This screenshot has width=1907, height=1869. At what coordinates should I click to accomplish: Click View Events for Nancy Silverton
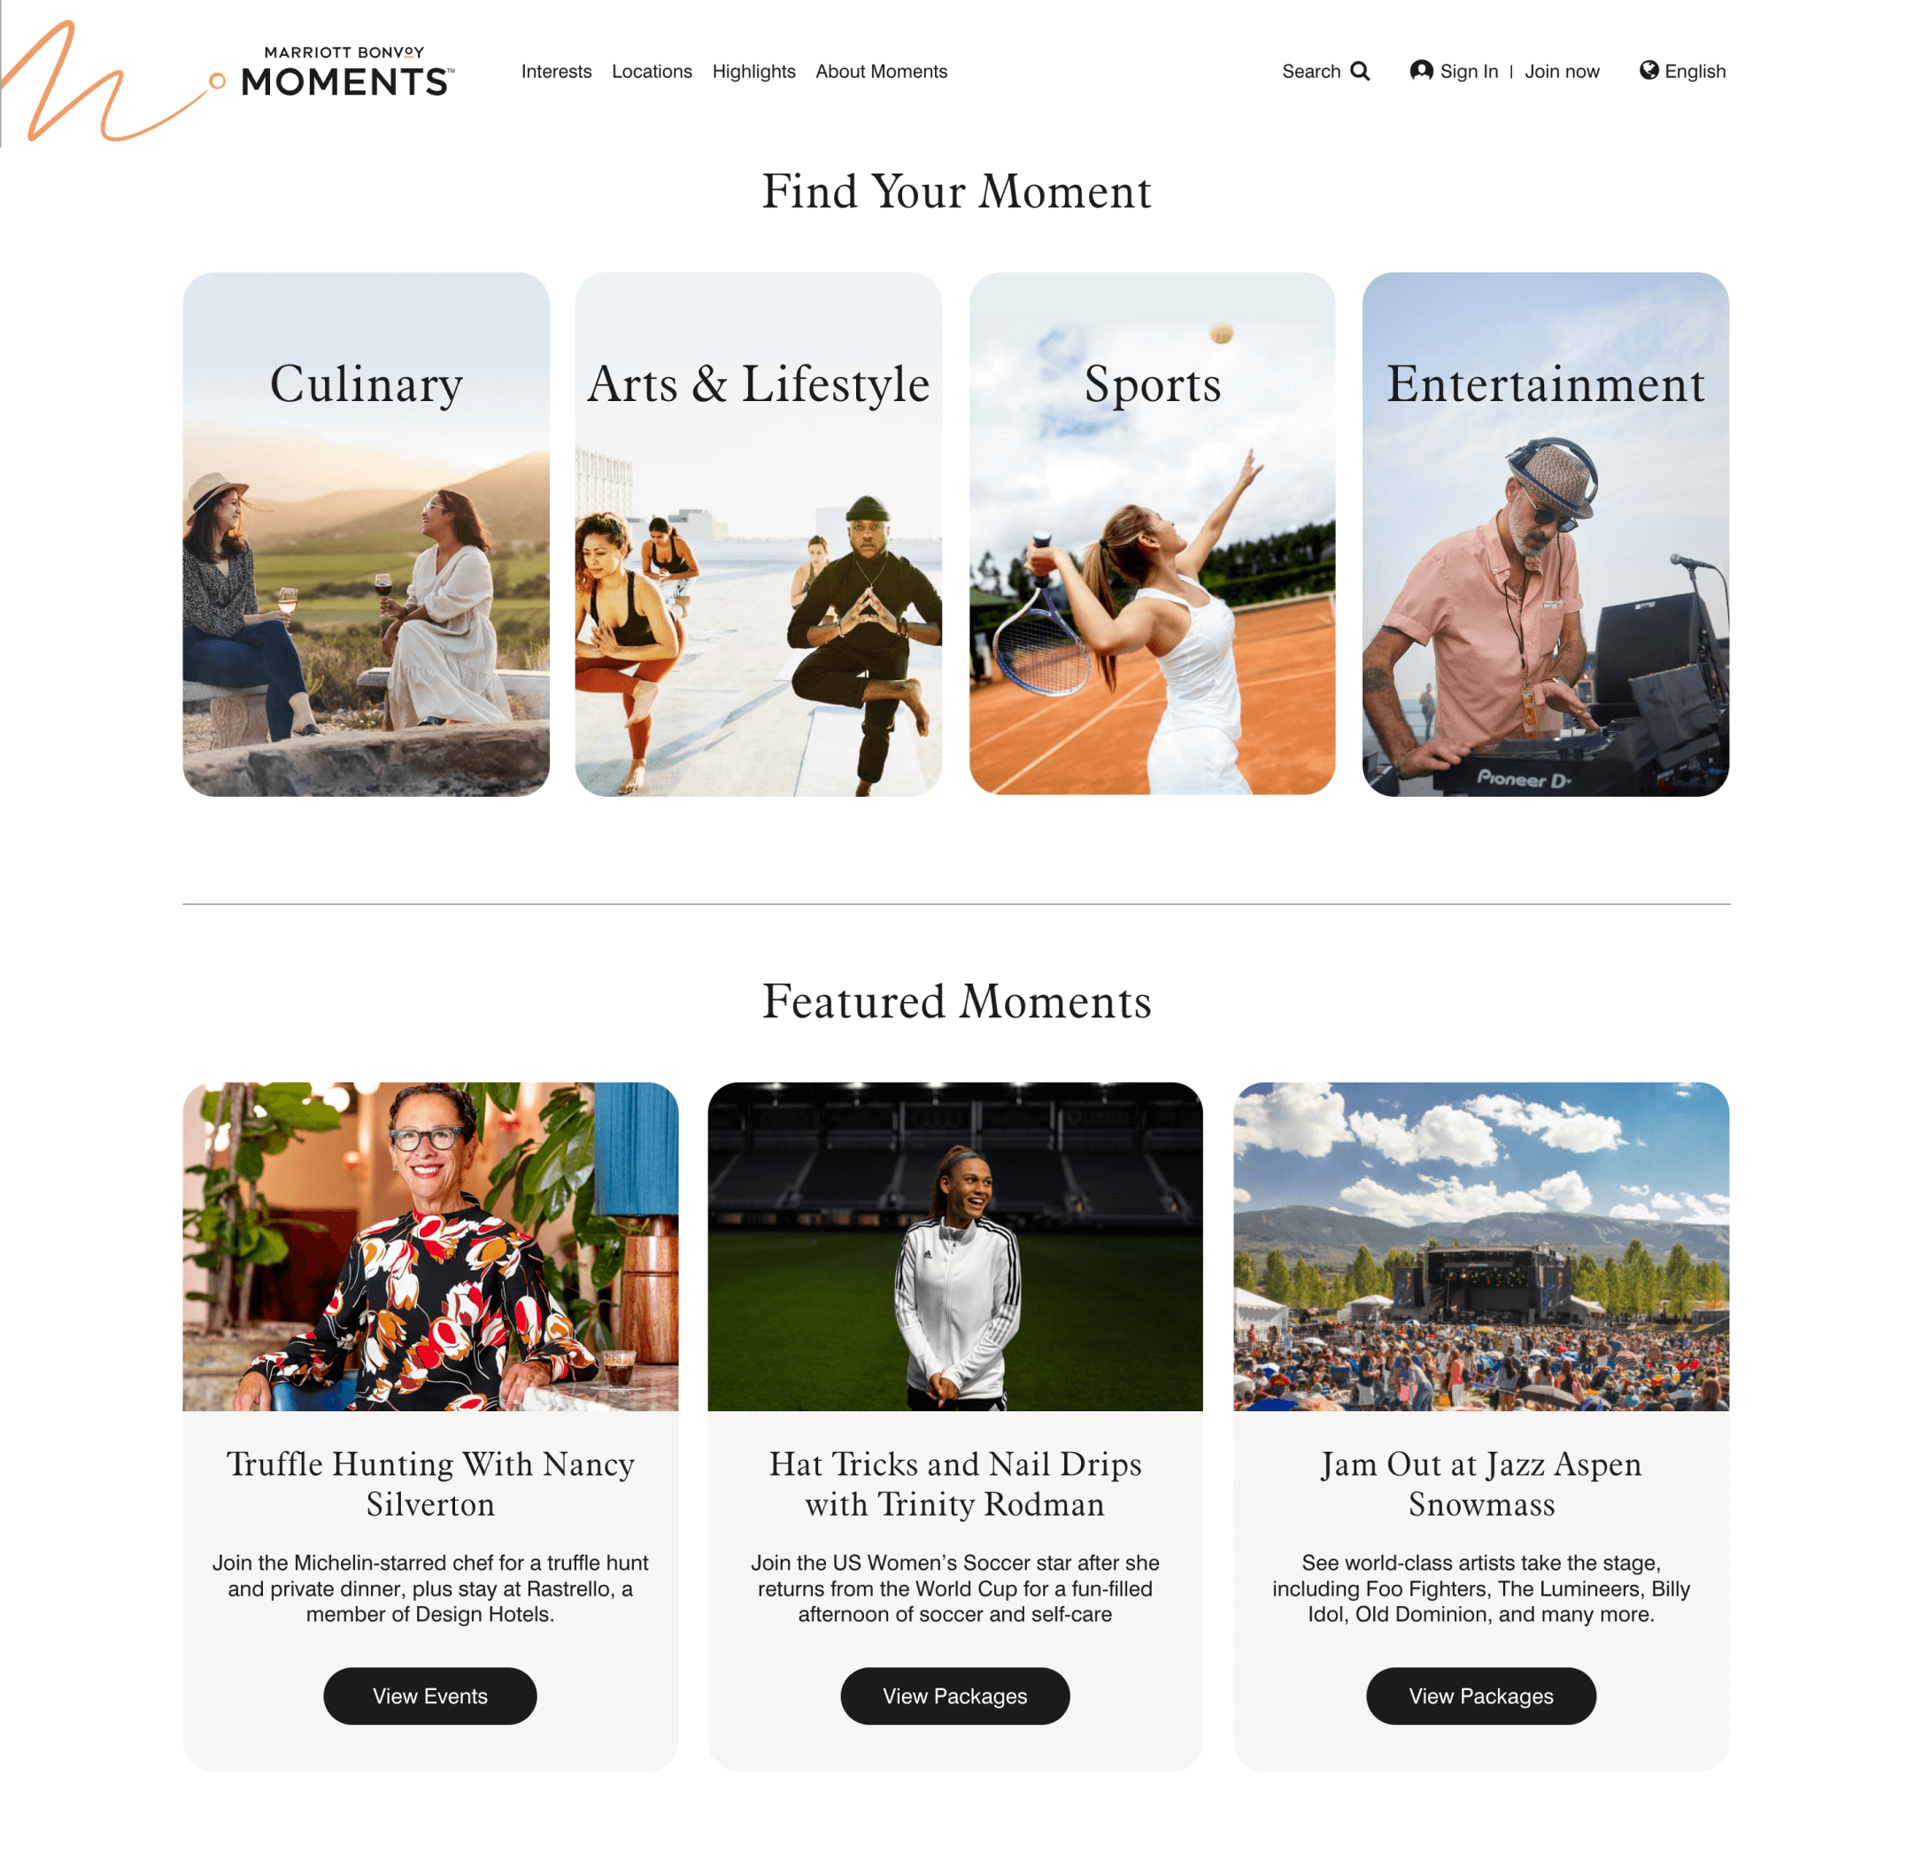[x=428, y=1696]
